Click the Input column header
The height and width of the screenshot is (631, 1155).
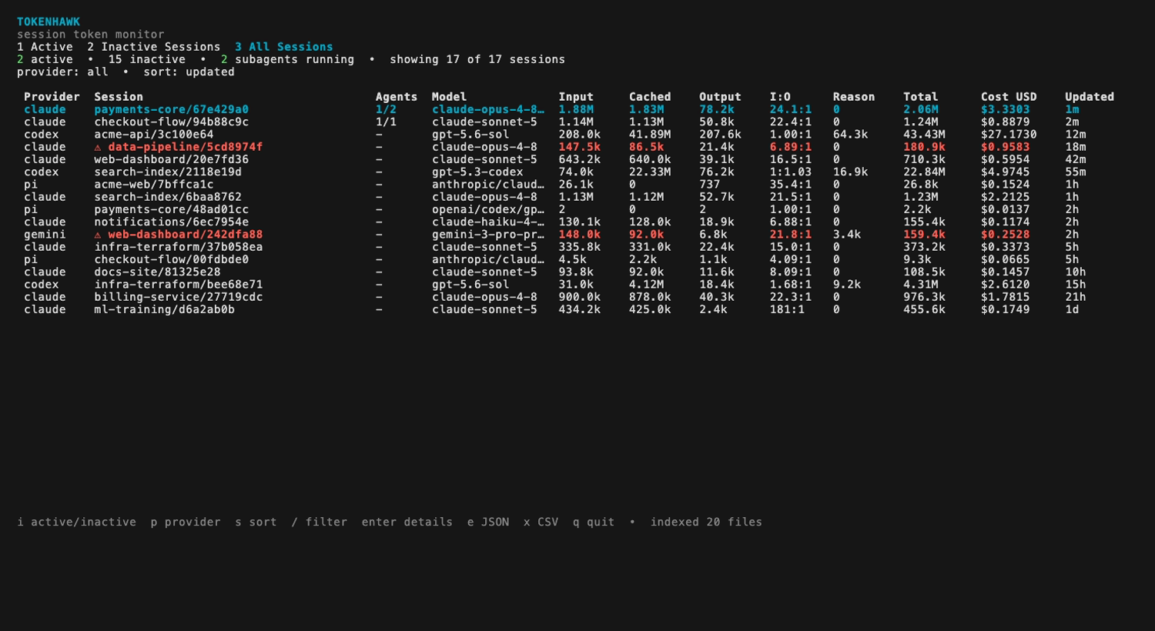click(576, 97)
